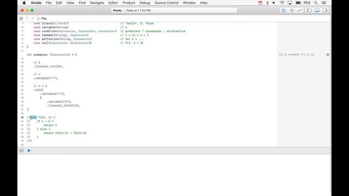This screenshot has width=349, height=196.
Task: Click the examples result text in the sidebar
Action: click(x=297, y=54)
